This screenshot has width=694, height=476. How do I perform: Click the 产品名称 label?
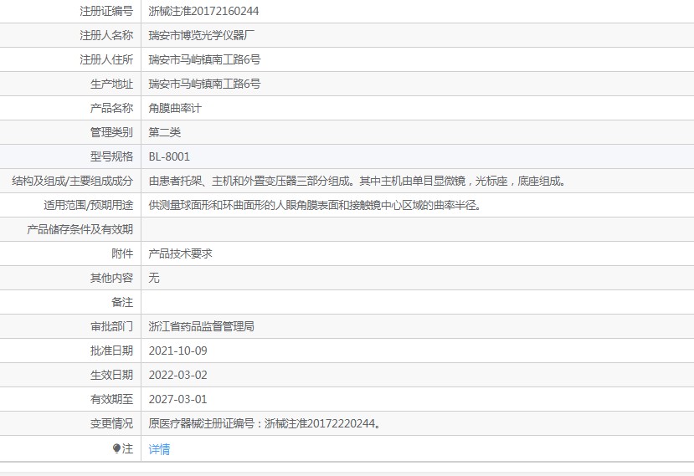point(111,109)
